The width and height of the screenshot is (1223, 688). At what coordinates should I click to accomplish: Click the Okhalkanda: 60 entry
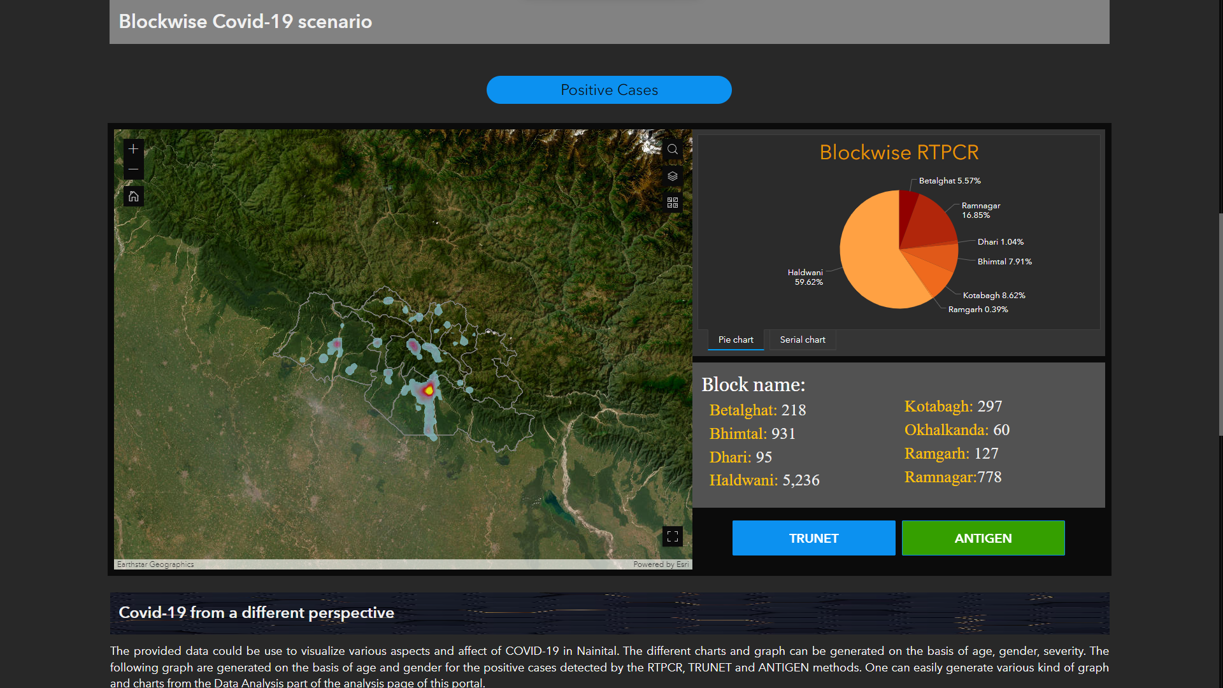tap(957, 430)
